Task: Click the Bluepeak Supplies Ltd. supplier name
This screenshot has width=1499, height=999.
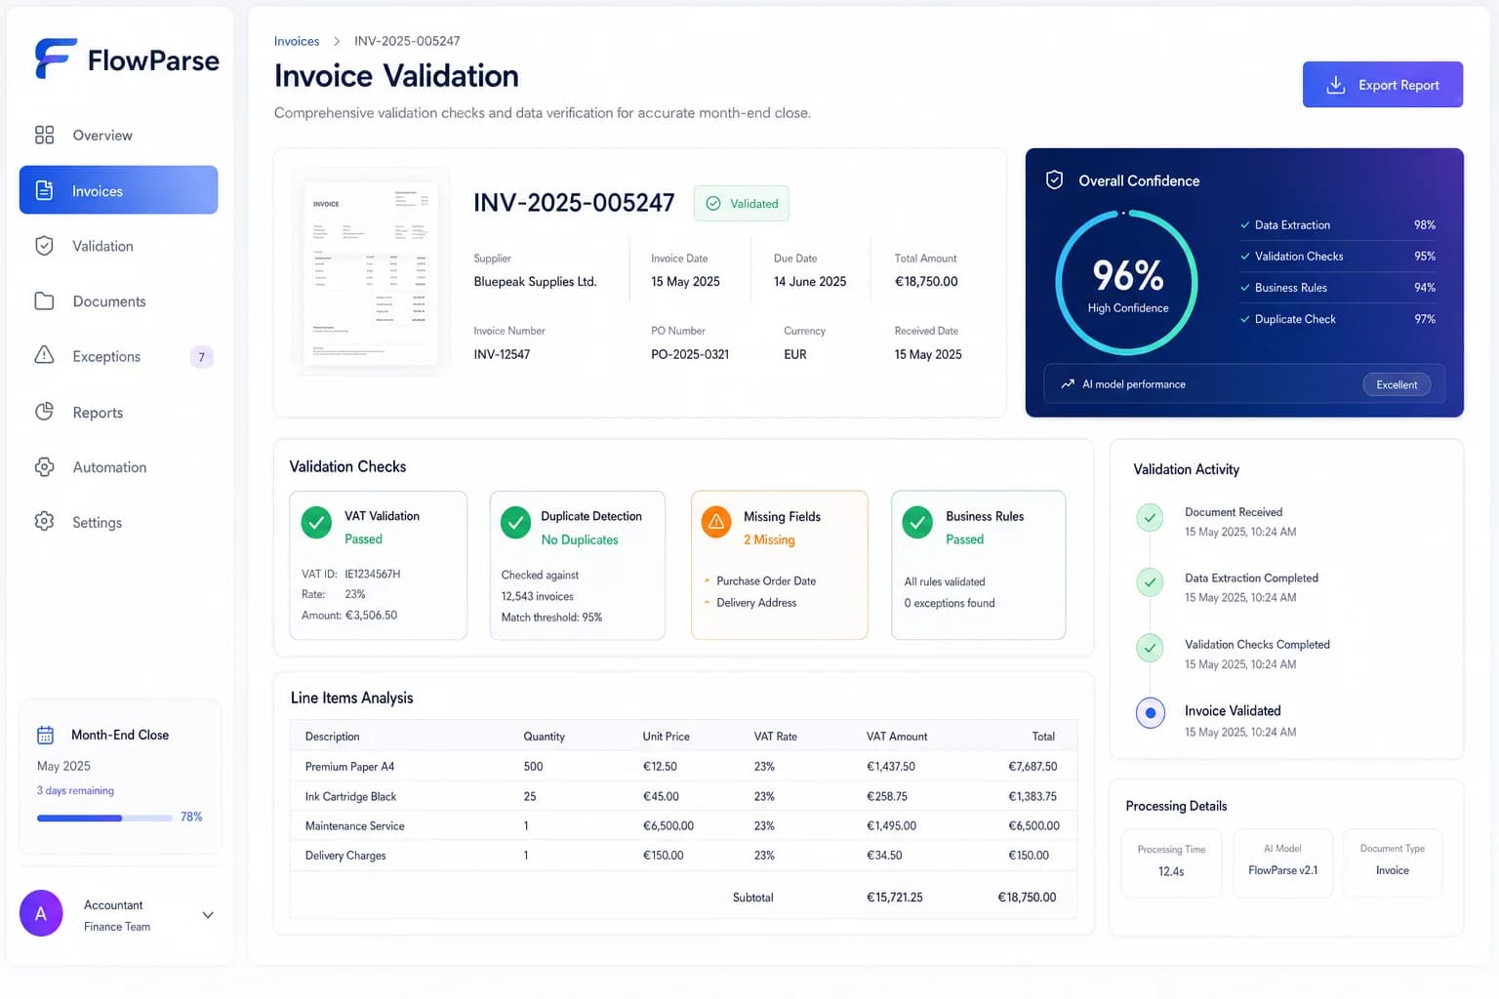Action: (x=535, y=281)
